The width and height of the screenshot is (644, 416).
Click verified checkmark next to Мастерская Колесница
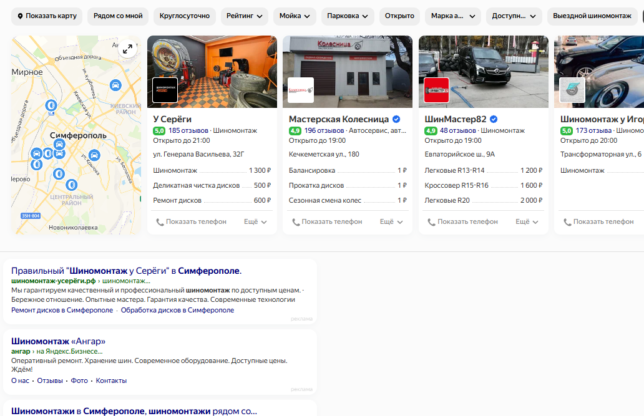coord(396,119)
